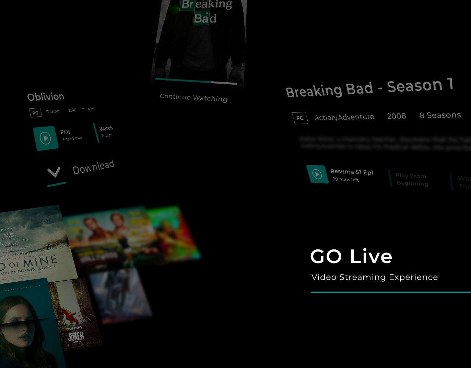Click the Breaking Bad progress bar
The height and width of the screenshot is (368, 471).
(x=196, y=81)
